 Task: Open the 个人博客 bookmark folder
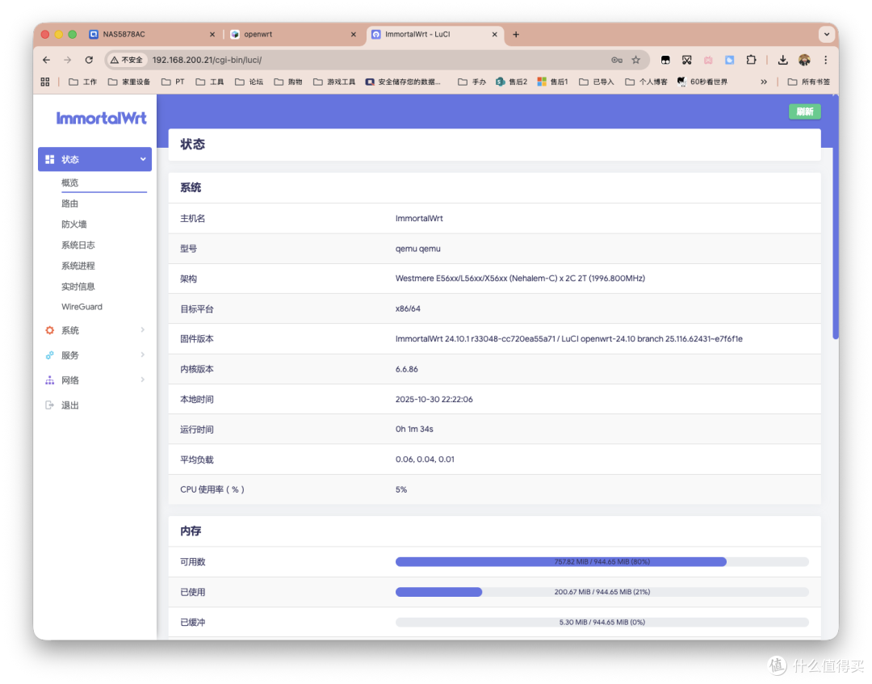[646, 82]
